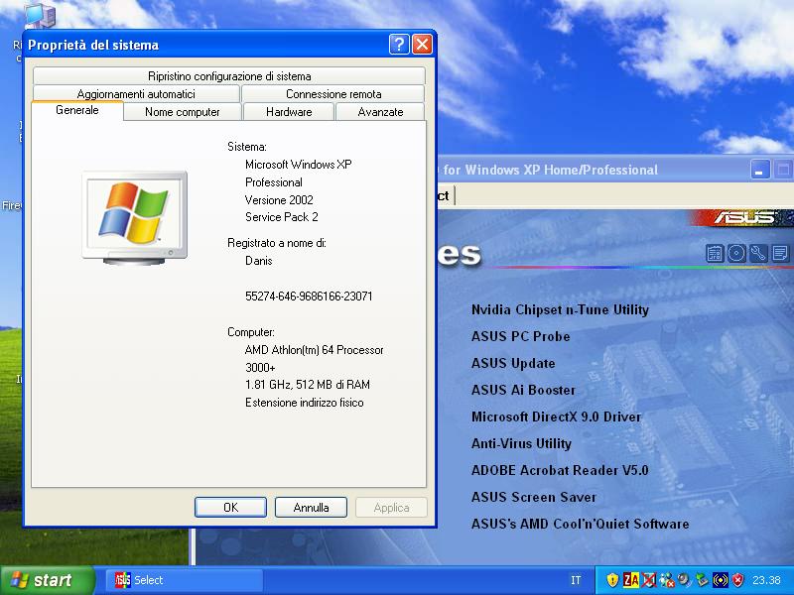Click the IT language indicator on taskbar
794x595 pixels.
tap(576, 580)
